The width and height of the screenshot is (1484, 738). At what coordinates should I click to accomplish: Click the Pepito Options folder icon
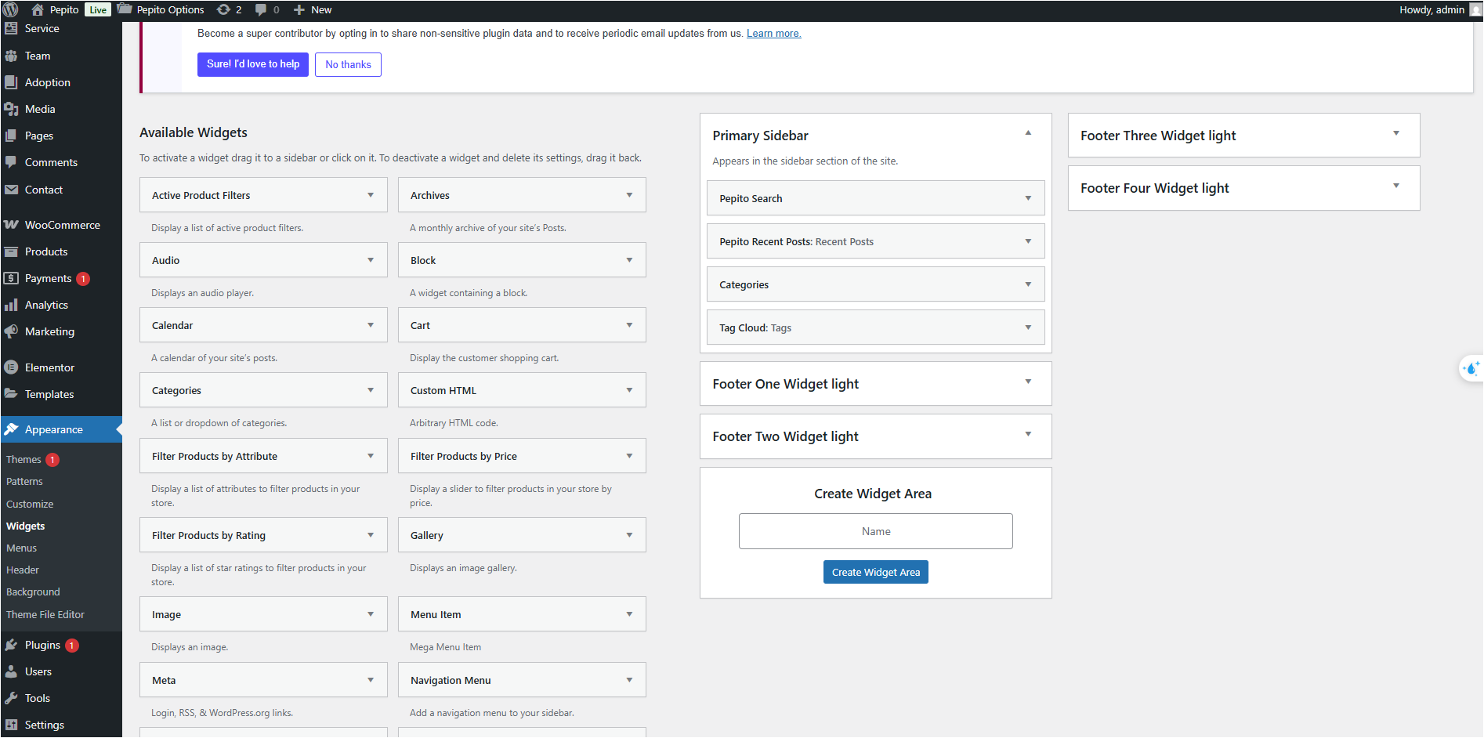pyautogui.click(x=125, y=9)
